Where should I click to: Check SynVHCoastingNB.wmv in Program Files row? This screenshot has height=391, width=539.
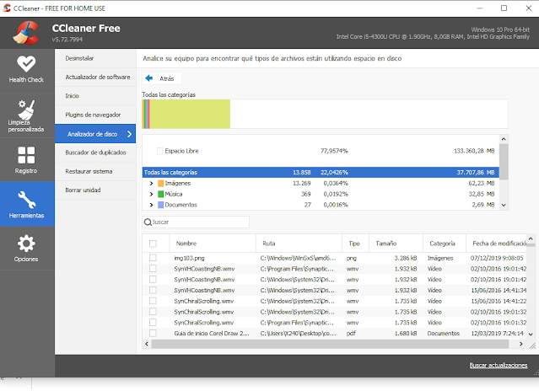point(153,269)
